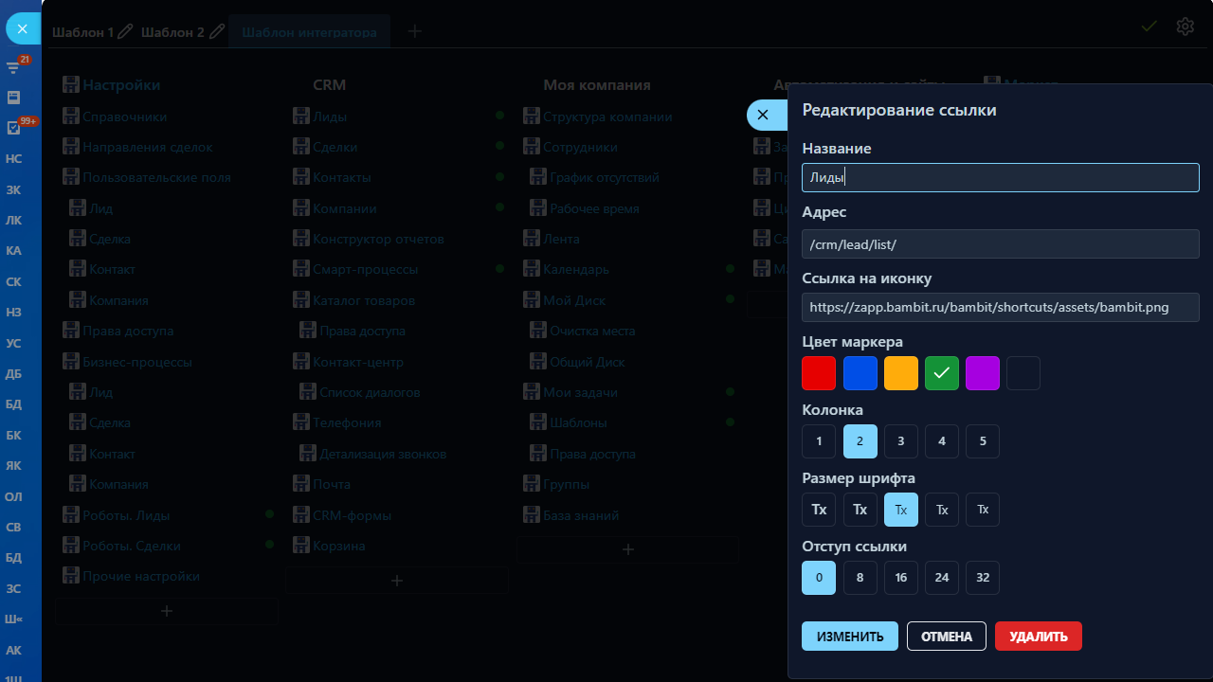Open settings via the gear icon
The width and height of the screenshot is (1213, 682).
1185,27
